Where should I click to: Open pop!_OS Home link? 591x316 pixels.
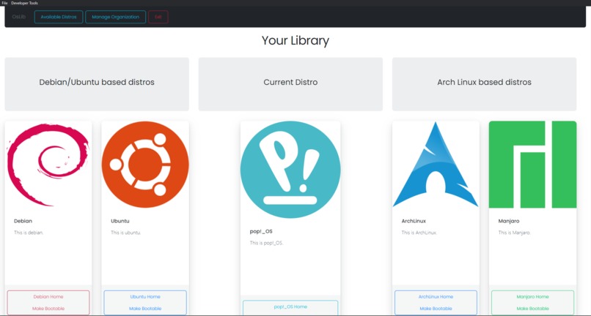[290, 307]
